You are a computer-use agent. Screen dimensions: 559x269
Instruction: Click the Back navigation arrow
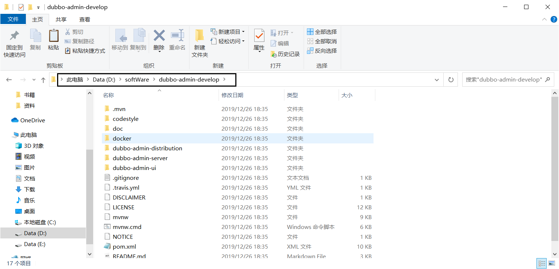click(9, 80)
